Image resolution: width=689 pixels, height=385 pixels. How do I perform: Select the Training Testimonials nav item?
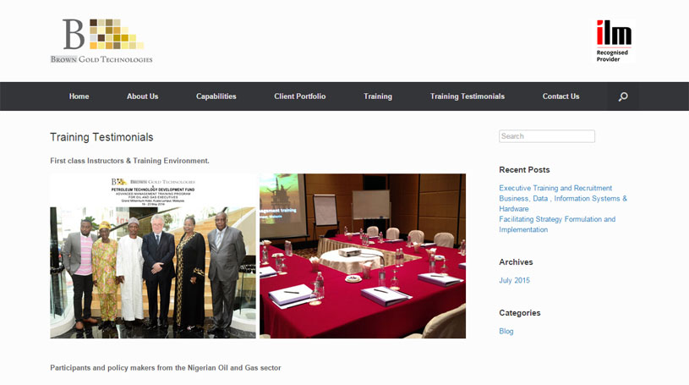pyautogui.click(x=467, y=96)
